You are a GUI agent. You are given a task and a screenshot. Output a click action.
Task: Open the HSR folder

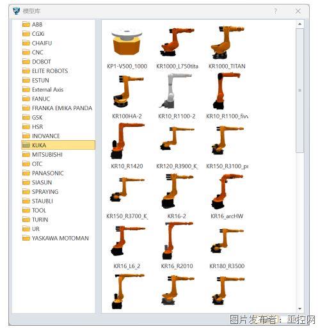[x=33, y=127]
